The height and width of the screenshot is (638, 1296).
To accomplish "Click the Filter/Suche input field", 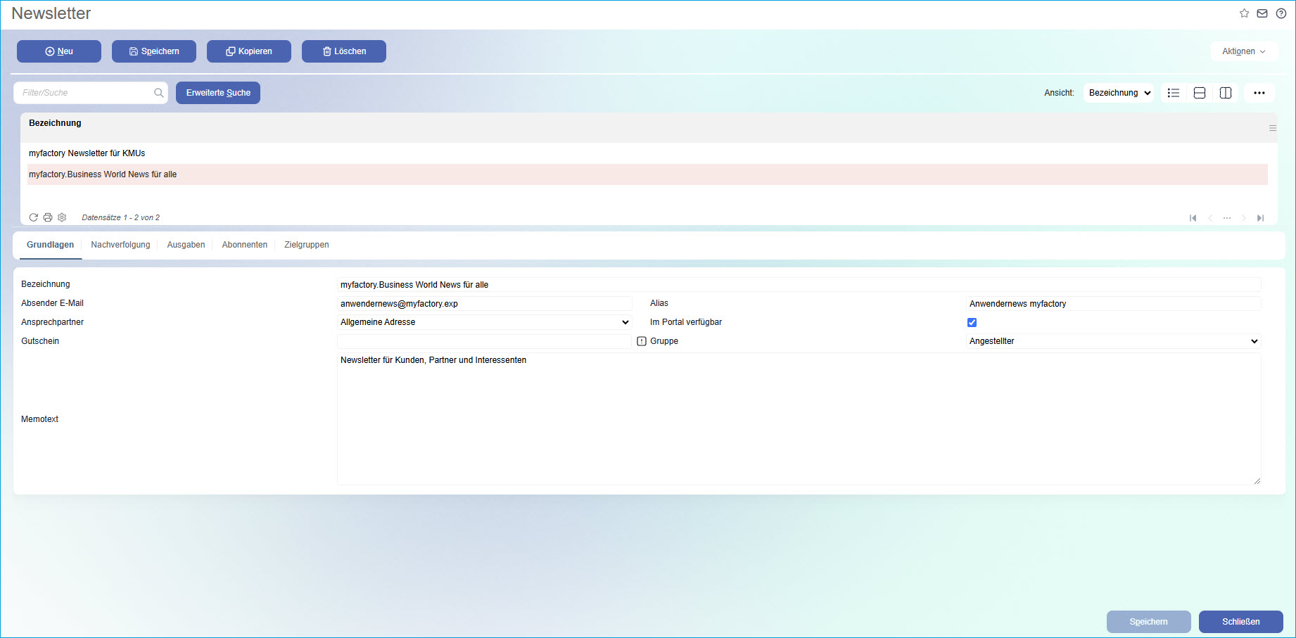I will pos(84,93).
